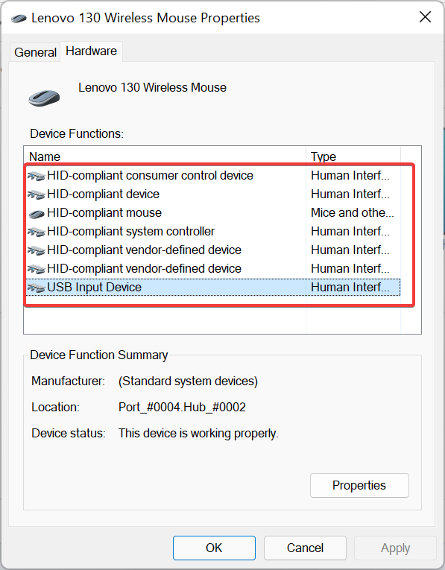The image size is (445, 570).
Task: Select the second HID-compliant vendor-defined device entry
Action: (x=212, y=269)
